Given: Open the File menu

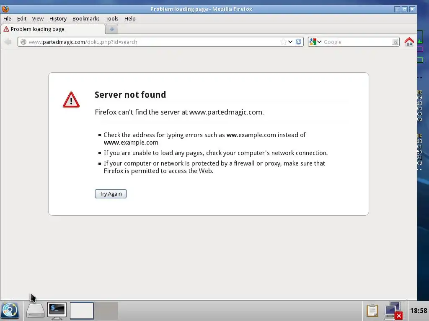Looking at the screenshot, I should pyautogui.click(x=7, y=18).
